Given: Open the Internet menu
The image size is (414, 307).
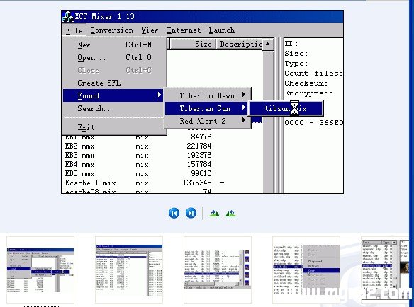Looking at the screenshot, I should click(184, 30).
